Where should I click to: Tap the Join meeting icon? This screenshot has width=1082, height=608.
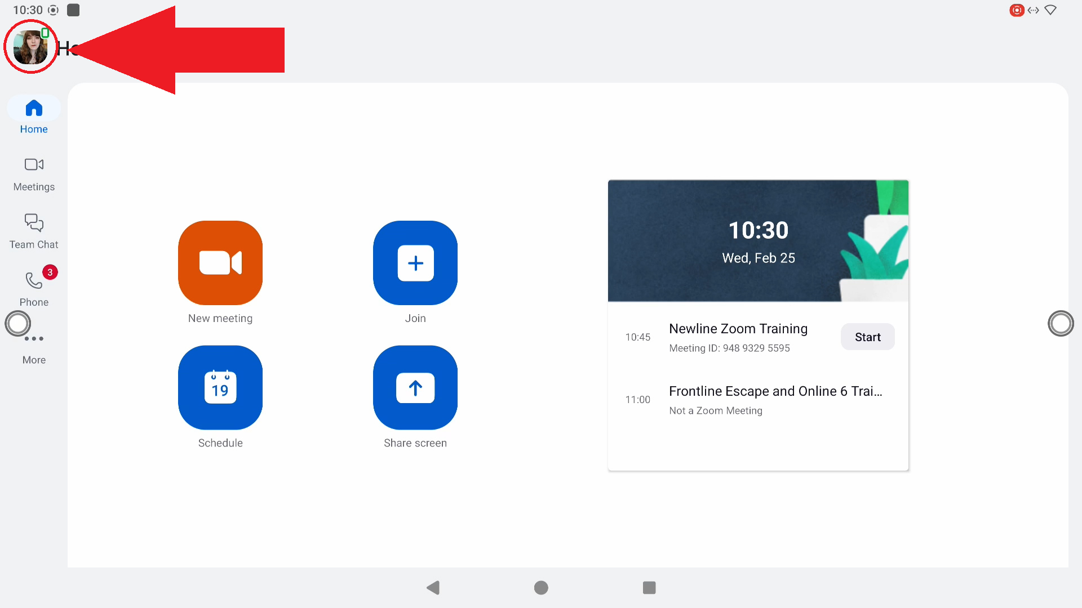pos(415,263)
